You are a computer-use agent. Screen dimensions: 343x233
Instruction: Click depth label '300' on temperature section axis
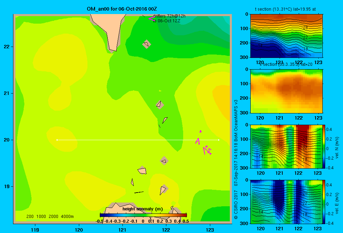click(x=244, y=57)
